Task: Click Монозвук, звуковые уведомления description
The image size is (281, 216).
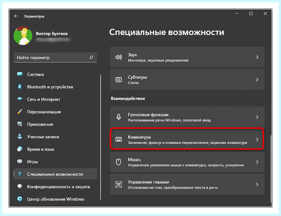Action: pyautogui.click(x=158, y=60)
